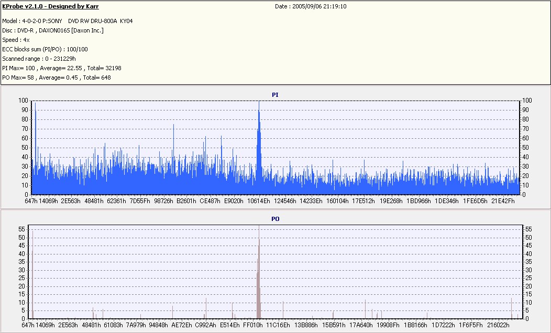Click the PI axis label 1FE6D5h
551x333 pixels.
(475, 201)
